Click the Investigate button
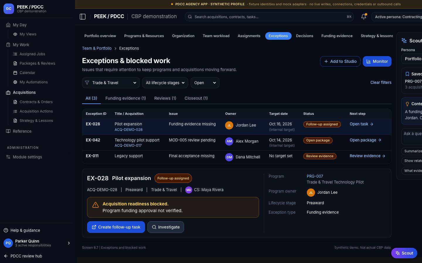The height and width of the screenshot is (263, 422). (166, 227)
